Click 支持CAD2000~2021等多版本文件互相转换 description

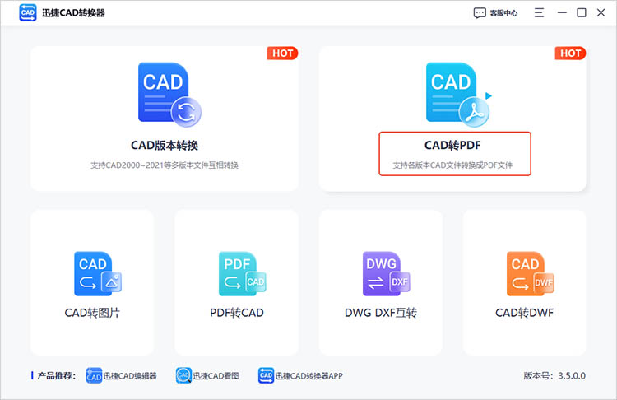[x=165, y=165]
